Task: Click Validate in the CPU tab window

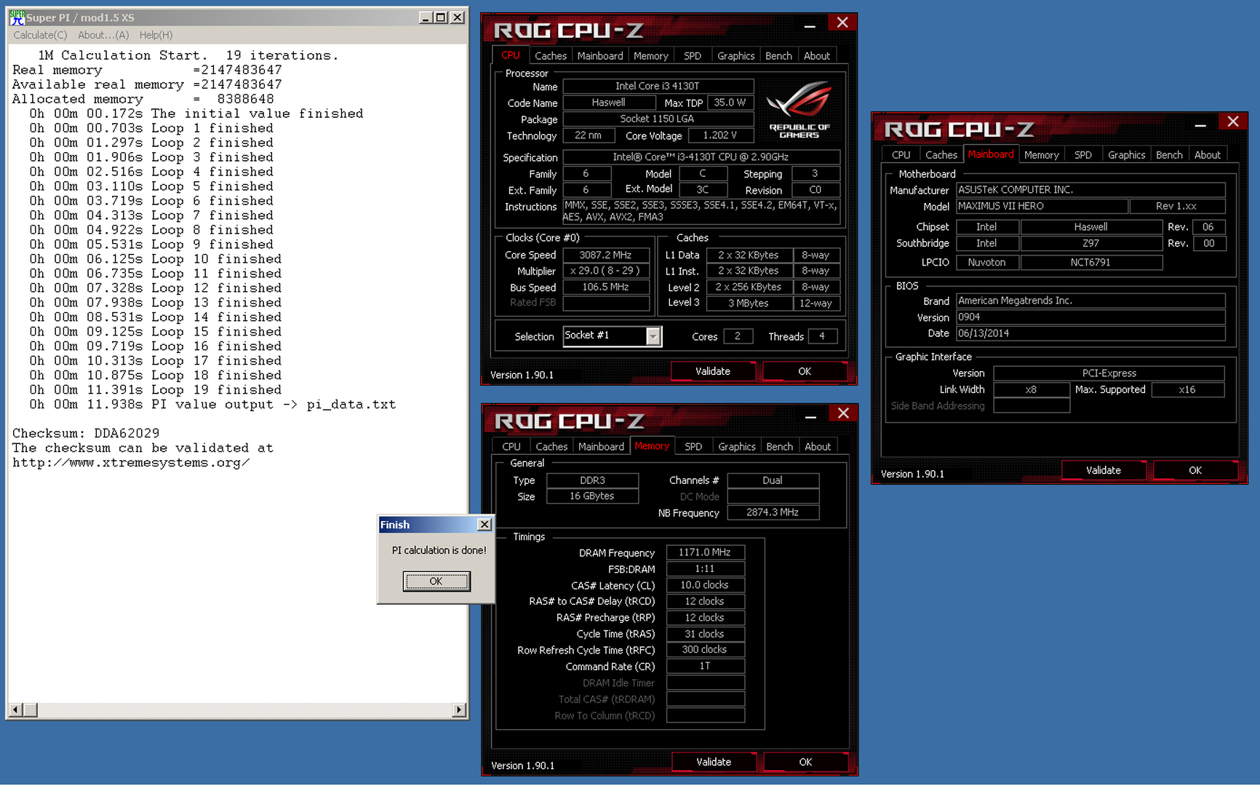Action: [712, 371]
